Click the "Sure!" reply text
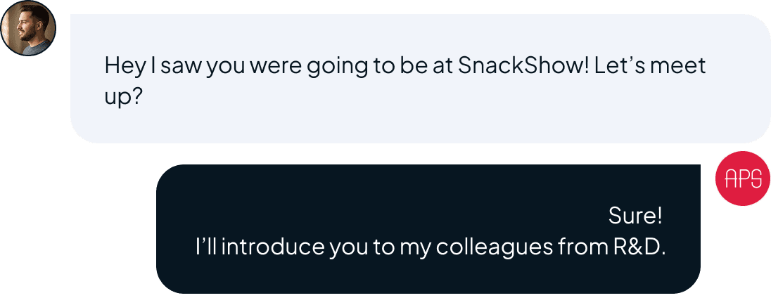771x305 pixels. (635, 216)
